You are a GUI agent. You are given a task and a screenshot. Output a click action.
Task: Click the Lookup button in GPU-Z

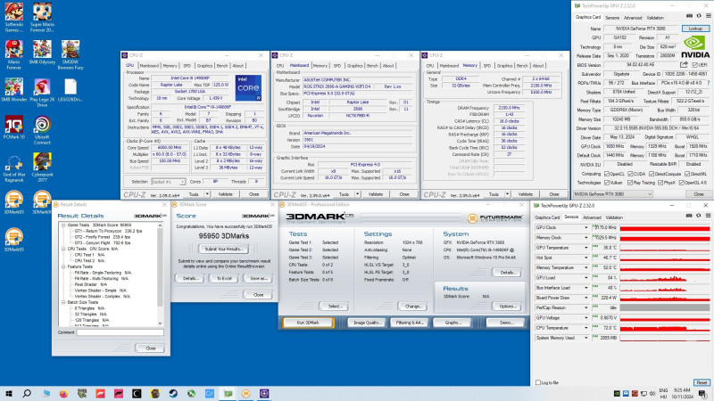coord(695,29)
